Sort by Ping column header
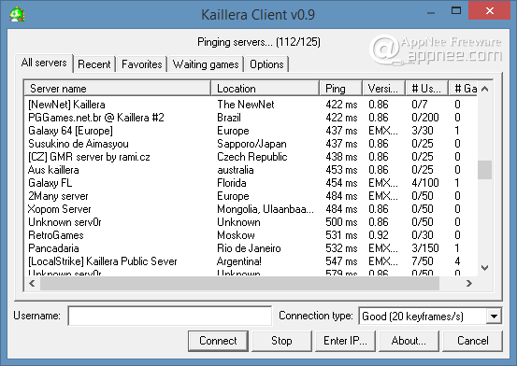This screenshot has height=366, width=517. click(x=341, y=89)
